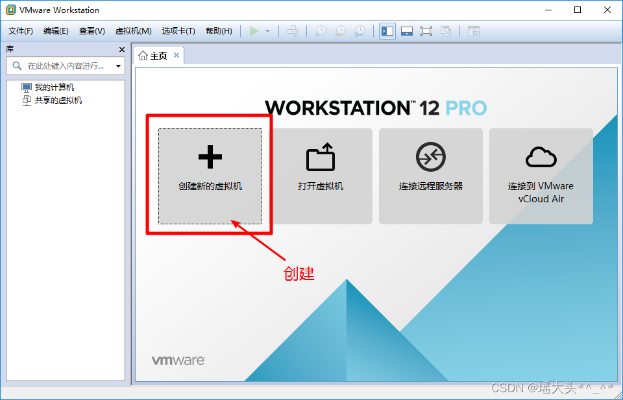Image resolution: width=623 pixels, height=400 pixels.
Task: Toggle the library panel visibility icon
Action: [x=387, y=30]
